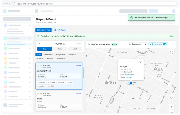The image size is (180, 115).
Task: Switch to Week view
Action: point(60,49)
